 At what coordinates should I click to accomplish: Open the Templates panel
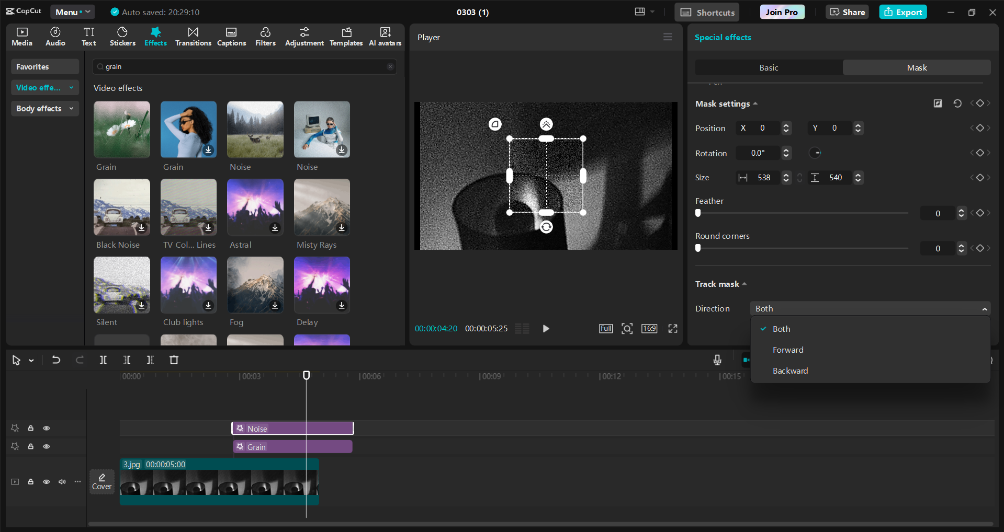pos(346,36)
